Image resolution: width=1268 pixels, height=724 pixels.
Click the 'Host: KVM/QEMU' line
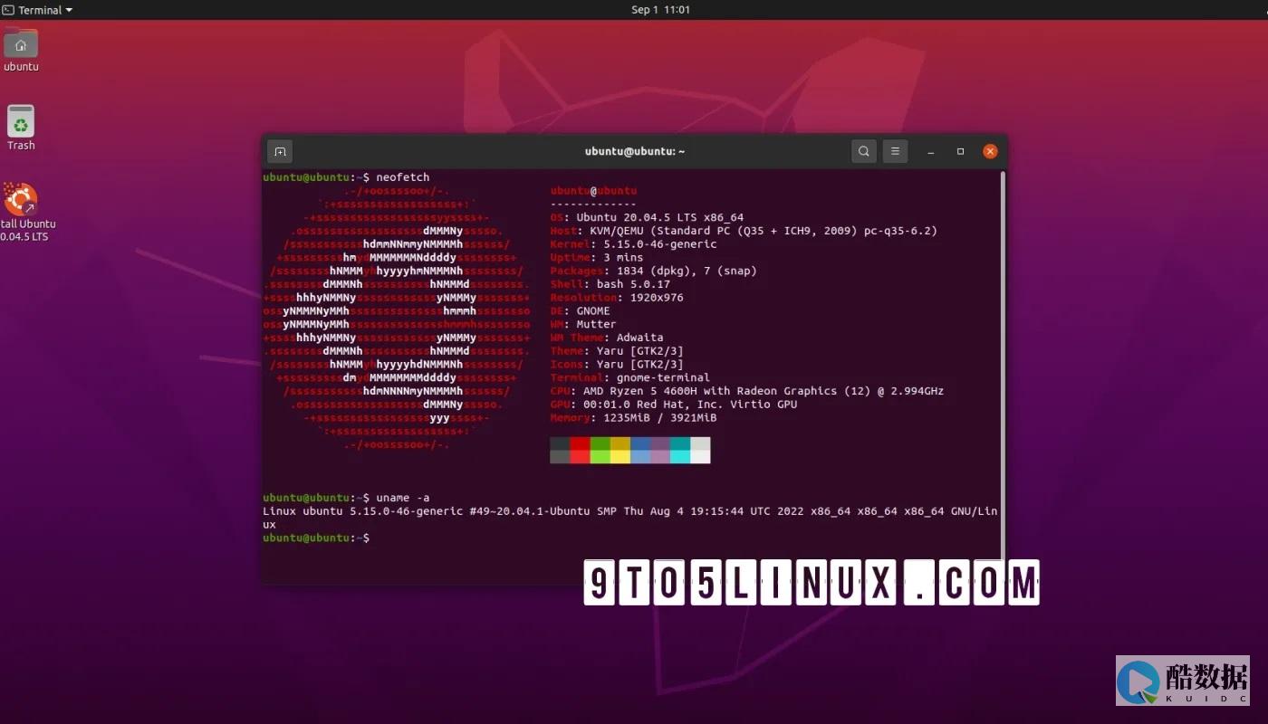(x=744, y=231)
